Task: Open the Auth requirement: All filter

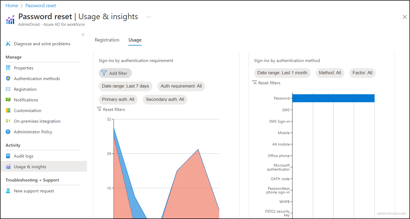Action: tap(181, 86)
